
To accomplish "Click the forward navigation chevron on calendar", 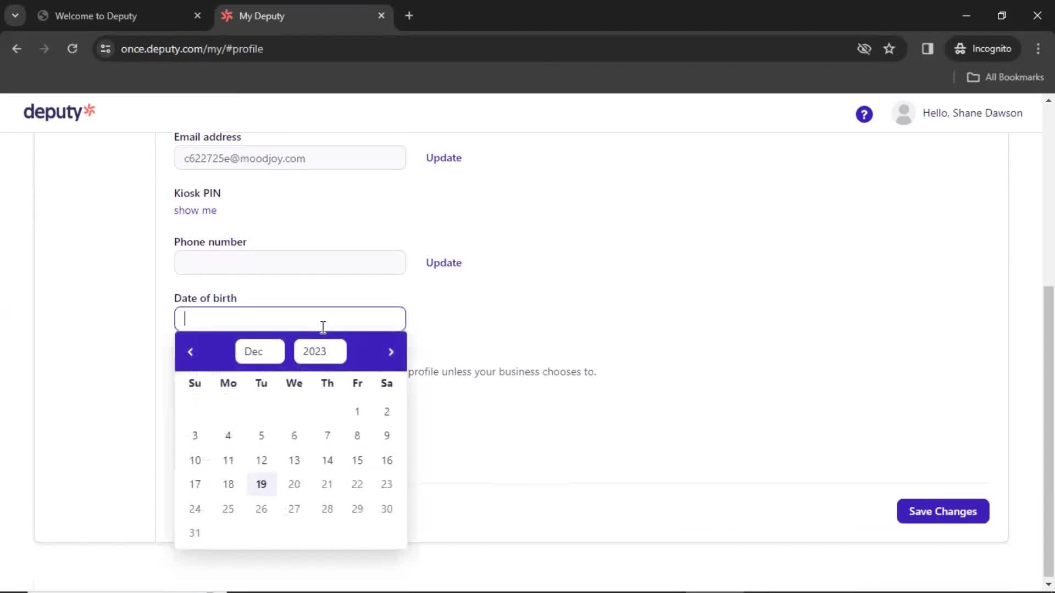I will [x=391, y=352].
